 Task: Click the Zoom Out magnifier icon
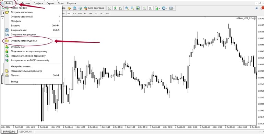[x=132, y=8]
